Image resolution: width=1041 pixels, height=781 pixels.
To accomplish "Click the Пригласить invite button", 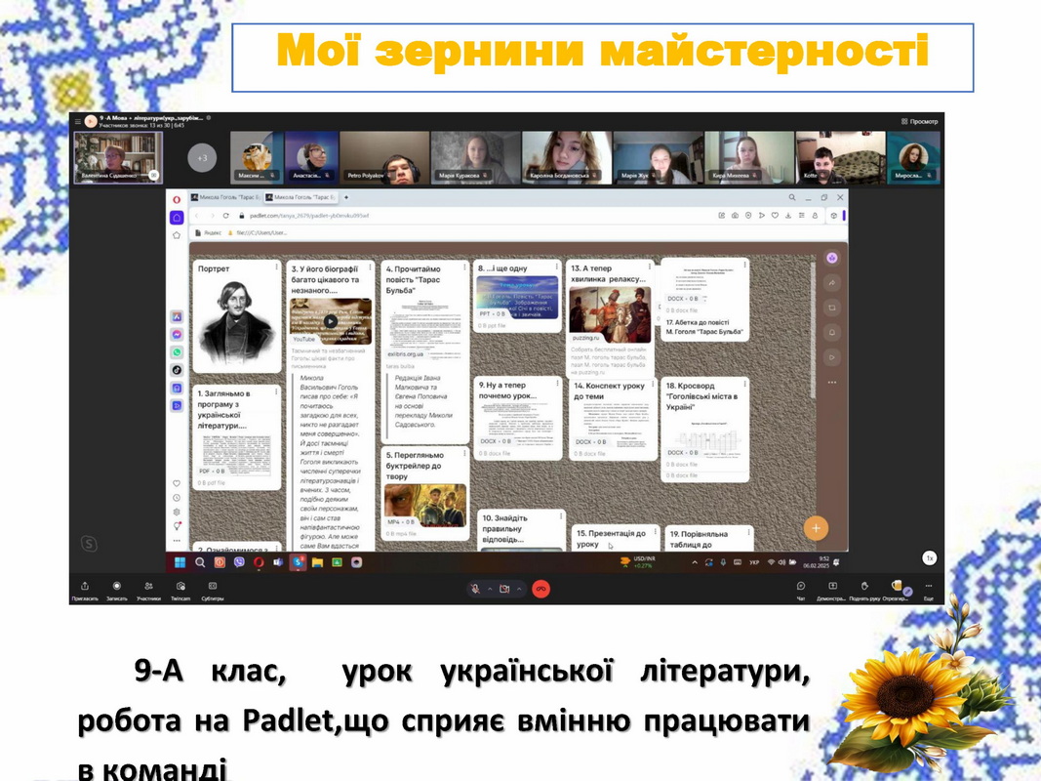I will click(85, 589).
